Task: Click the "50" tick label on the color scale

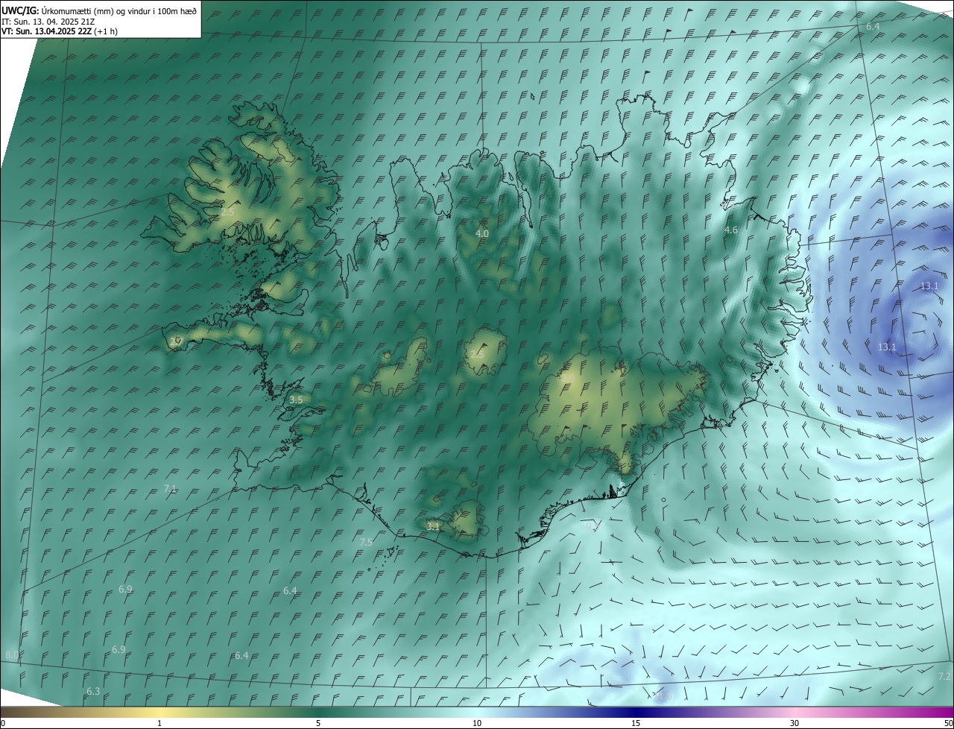Action: pos(948,723)
